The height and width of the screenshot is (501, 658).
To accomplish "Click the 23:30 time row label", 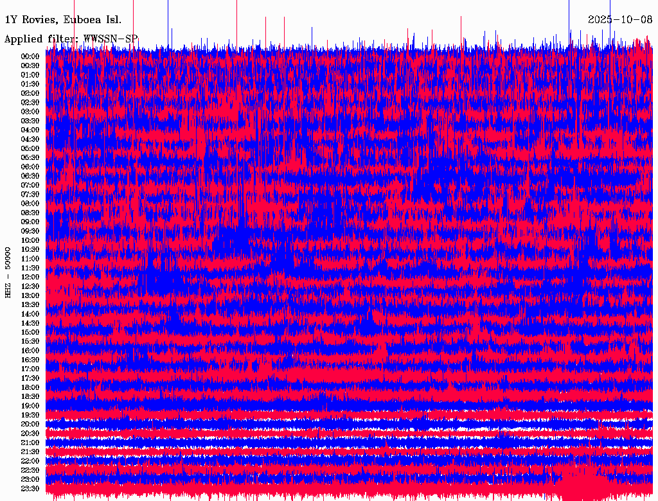I will tap(30, 489).
